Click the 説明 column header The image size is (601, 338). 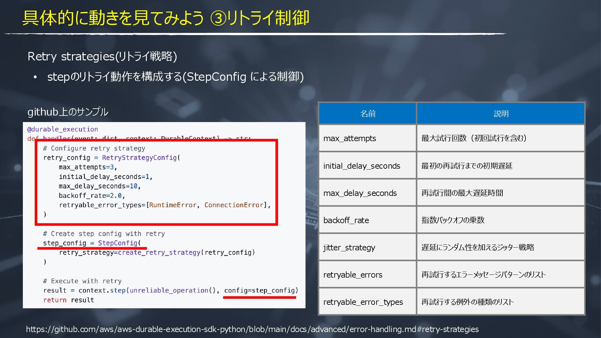tap(501, 114)
